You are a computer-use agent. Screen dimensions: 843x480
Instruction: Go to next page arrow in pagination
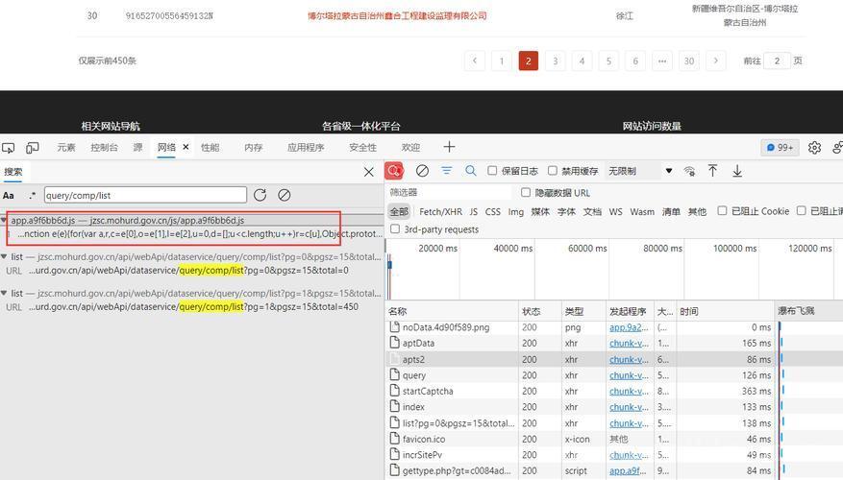[x=715, y=60]
